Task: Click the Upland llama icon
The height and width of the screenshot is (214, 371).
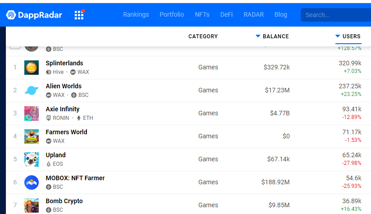Action: 32,159
